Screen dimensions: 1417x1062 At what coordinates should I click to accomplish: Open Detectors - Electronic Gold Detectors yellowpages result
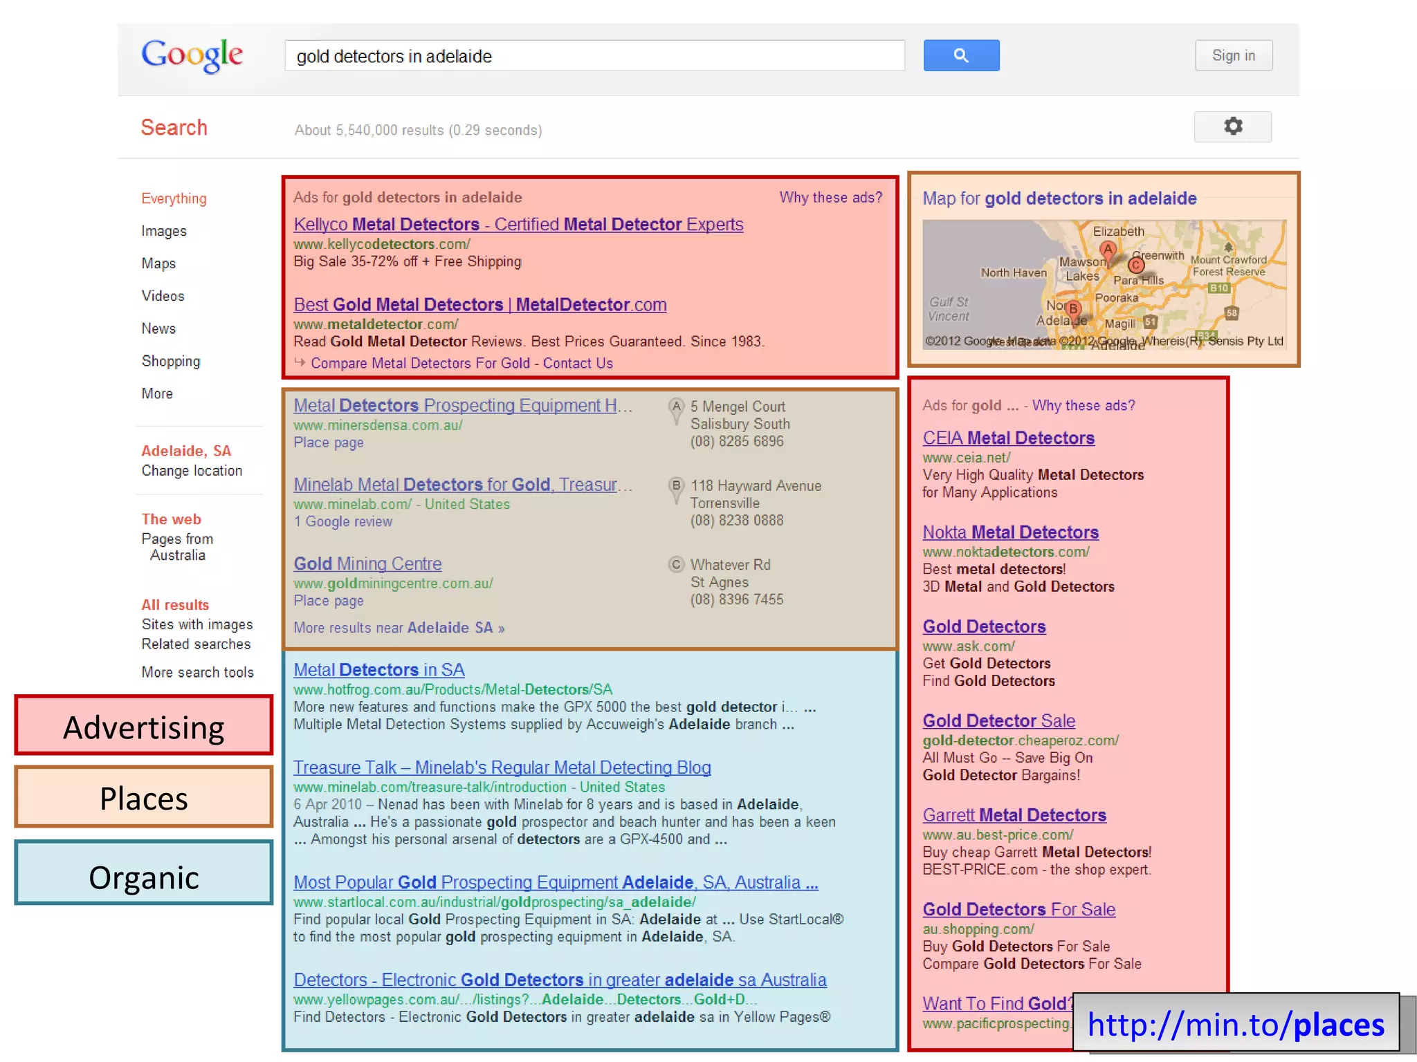560,980
